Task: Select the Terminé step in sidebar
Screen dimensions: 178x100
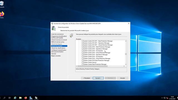Action: [x=54, y=54]
